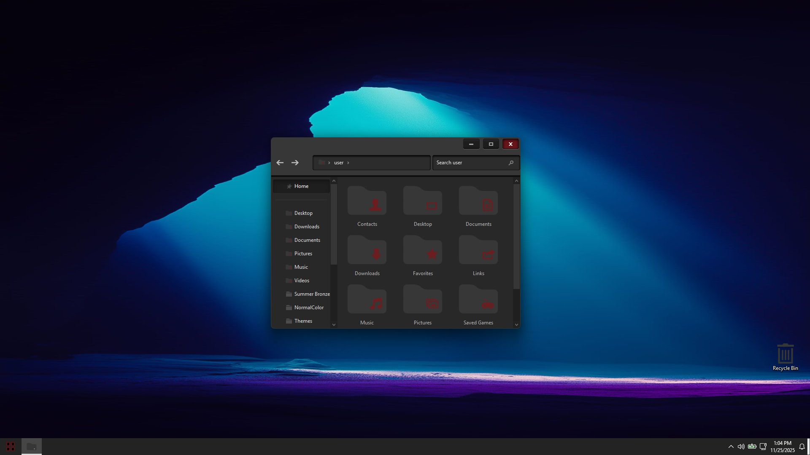Screen dimensions: 810x455
Task: Click the volume icon in system tray
Action: [741, 447]
